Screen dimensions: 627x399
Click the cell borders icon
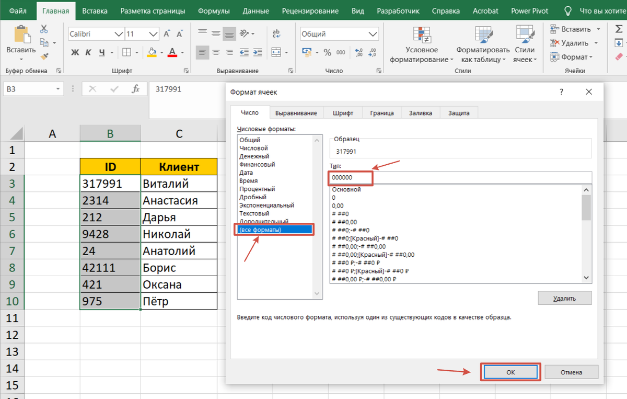click(x=126, y=52)
